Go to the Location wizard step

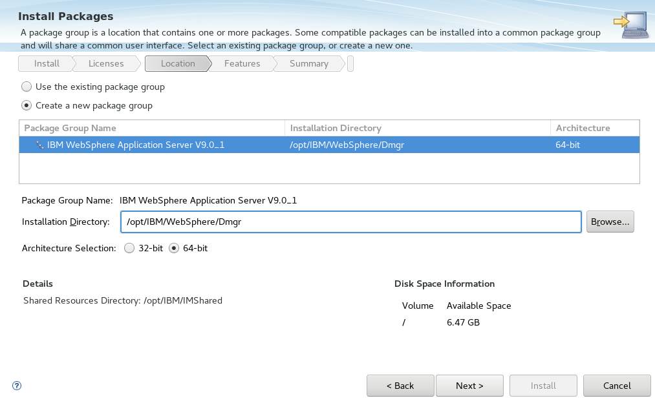178,63
